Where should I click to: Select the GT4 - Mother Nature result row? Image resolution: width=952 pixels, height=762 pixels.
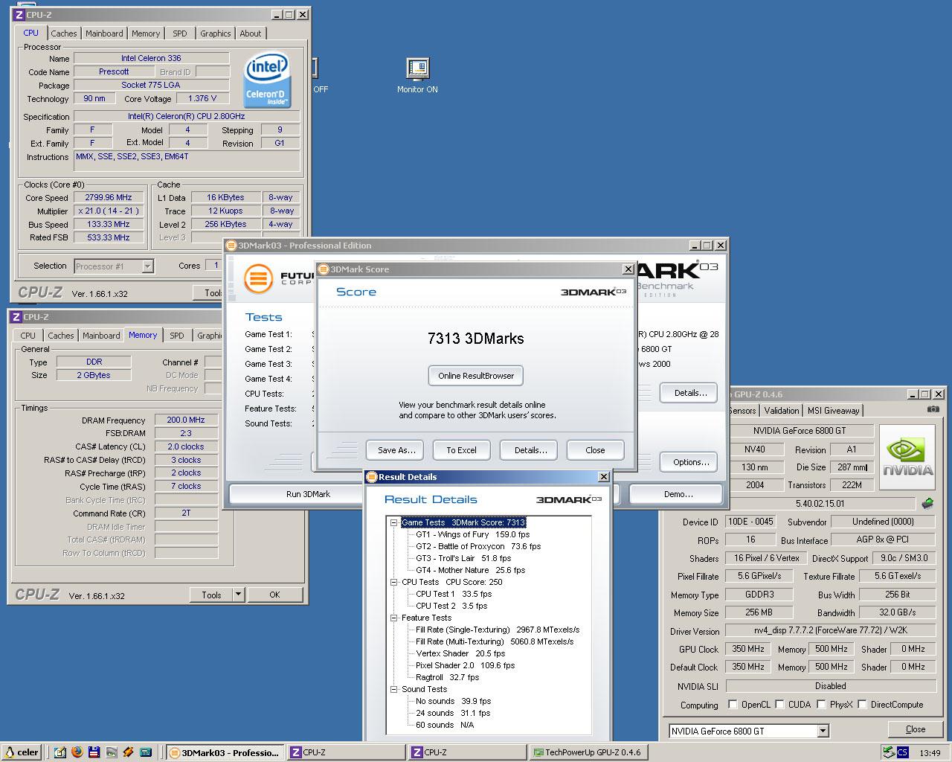470,570
